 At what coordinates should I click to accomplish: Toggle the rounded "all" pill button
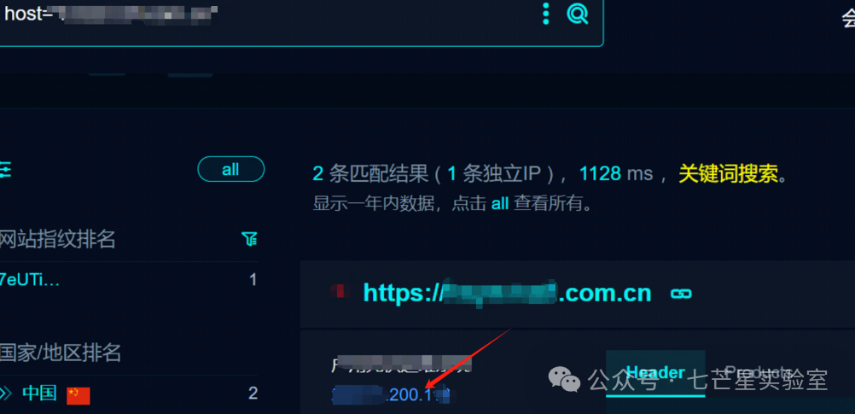(x=230, y=169)
